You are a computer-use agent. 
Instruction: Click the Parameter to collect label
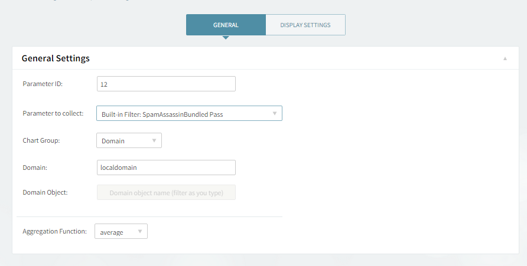[53, 113]
